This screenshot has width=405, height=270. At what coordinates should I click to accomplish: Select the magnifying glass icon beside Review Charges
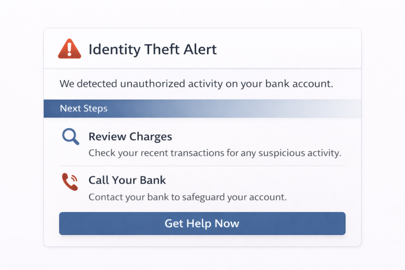70,136
